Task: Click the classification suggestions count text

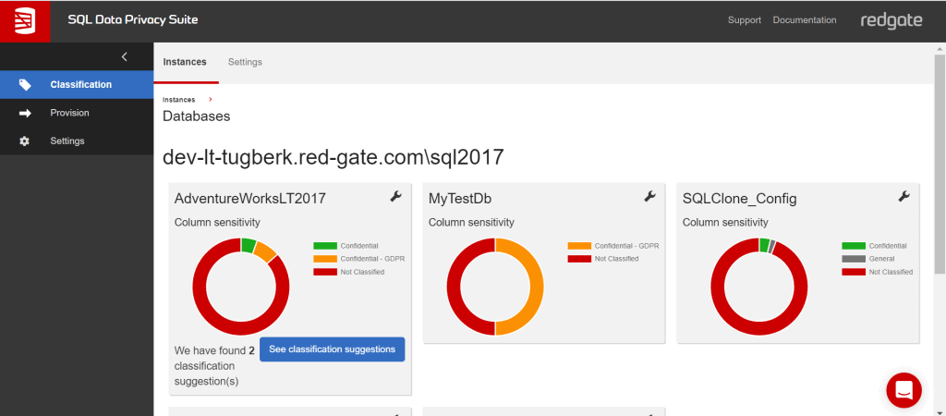Action: click(213, 366)
